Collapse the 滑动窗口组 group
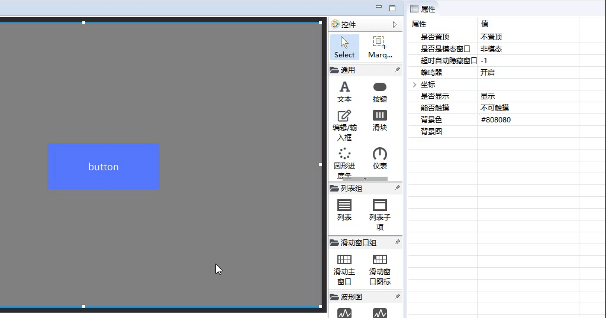This screenshot has width=606, height=318. point(334,243)
